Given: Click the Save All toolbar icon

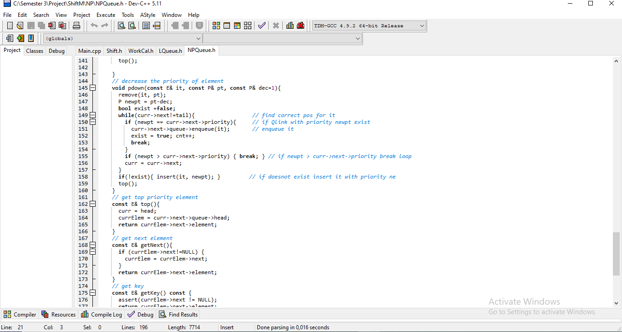Looking at the screenshot, I should coord(41,26).
